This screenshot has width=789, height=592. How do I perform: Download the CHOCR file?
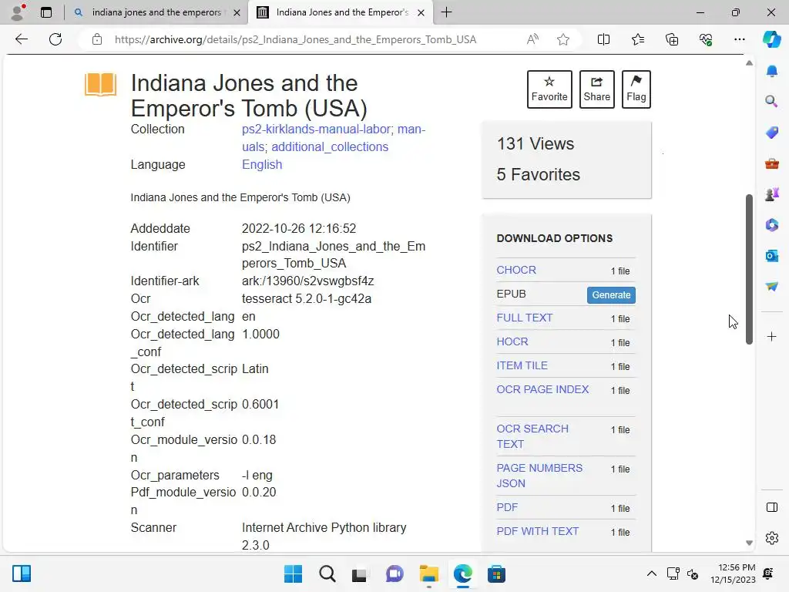[x=515, y=270]
